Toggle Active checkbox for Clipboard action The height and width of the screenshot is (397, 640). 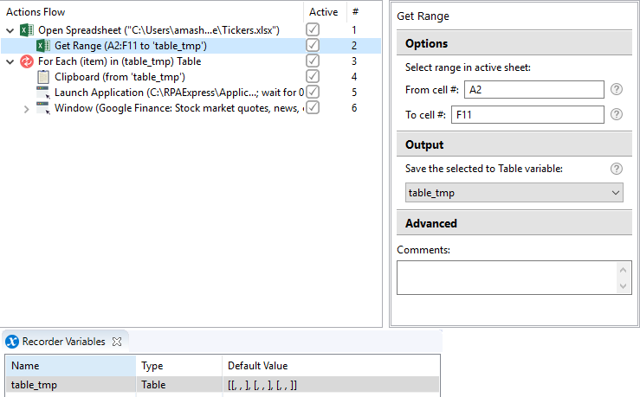tap(313, 76)
